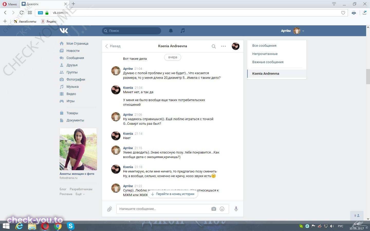Click the page vertical scrollbar thumb

tap(368, 76)
